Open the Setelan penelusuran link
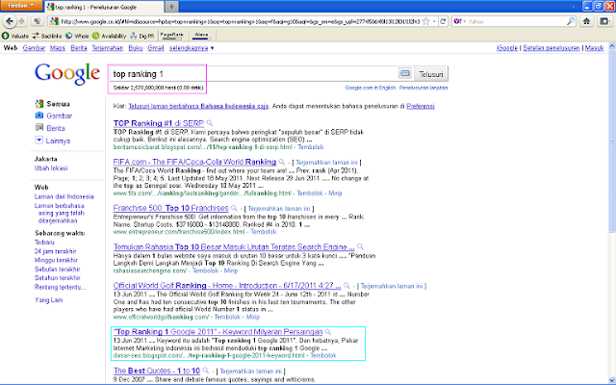 tap(552, 48)
